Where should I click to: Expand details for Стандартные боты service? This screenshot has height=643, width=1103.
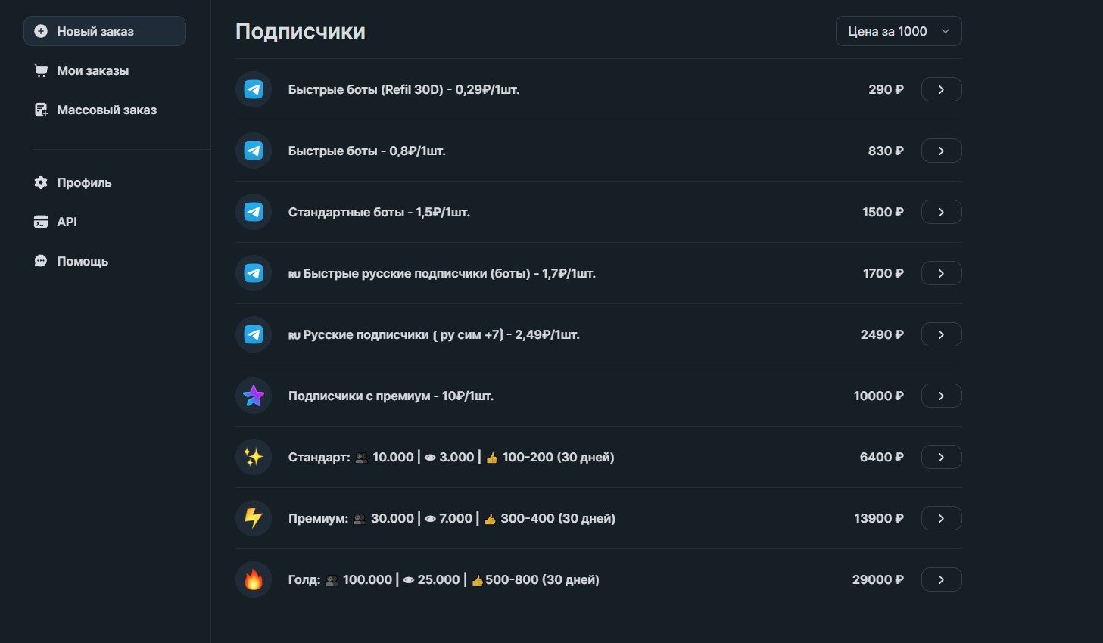[x=940, y=212]
